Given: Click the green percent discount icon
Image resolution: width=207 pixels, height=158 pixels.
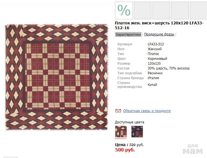Looking at the screenshot, I should tap(124, 10).
